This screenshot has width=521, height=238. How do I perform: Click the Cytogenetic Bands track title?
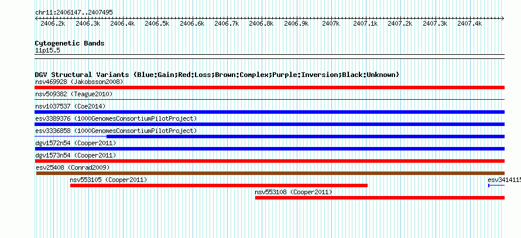point(70,43)
